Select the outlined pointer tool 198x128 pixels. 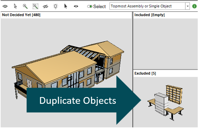pos(15,6)
